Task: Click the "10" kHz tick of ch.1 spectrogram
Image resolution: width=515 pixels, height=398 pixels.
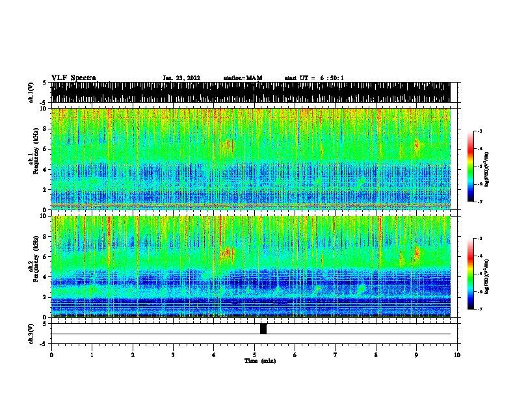Action: point(44,109)
